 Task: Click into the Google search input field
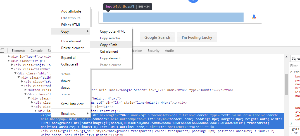point(173,17)
